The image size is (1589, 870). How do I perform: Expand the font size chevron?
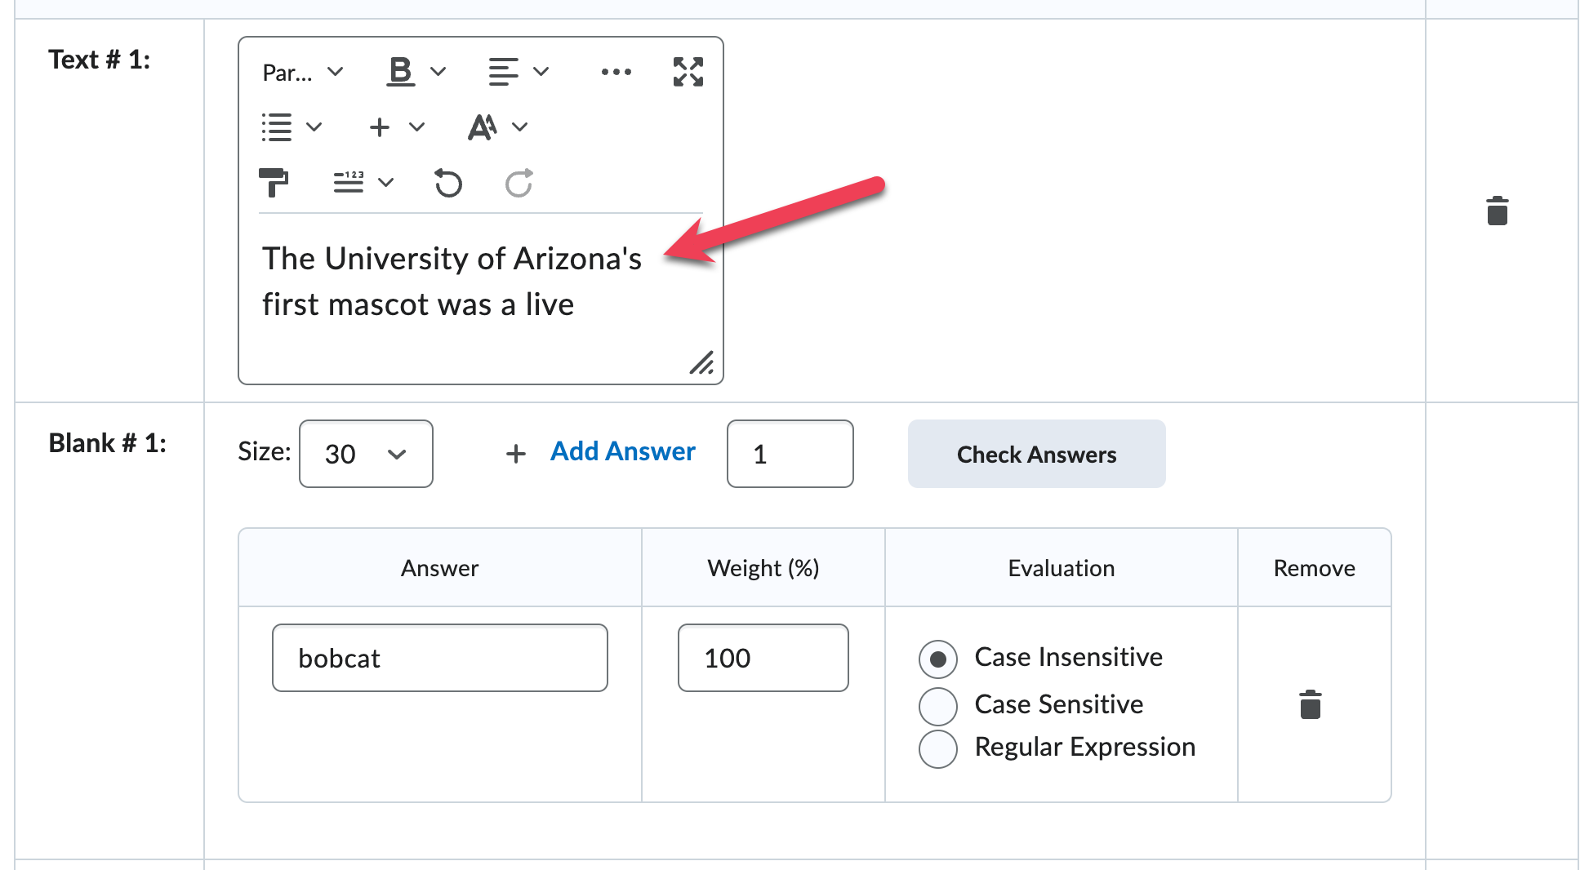coord(520,127)
